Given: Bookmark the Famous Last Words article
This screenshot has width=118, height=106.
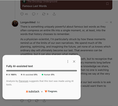Looking at the screenshot, I should [107, 4].
